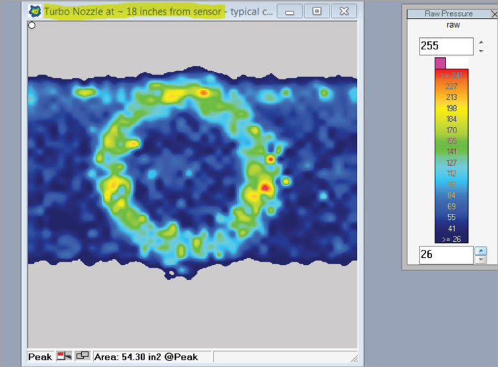Maximize the Turbo Nozzle window
This screenshot has width=498, height=367.
(317, 12)
